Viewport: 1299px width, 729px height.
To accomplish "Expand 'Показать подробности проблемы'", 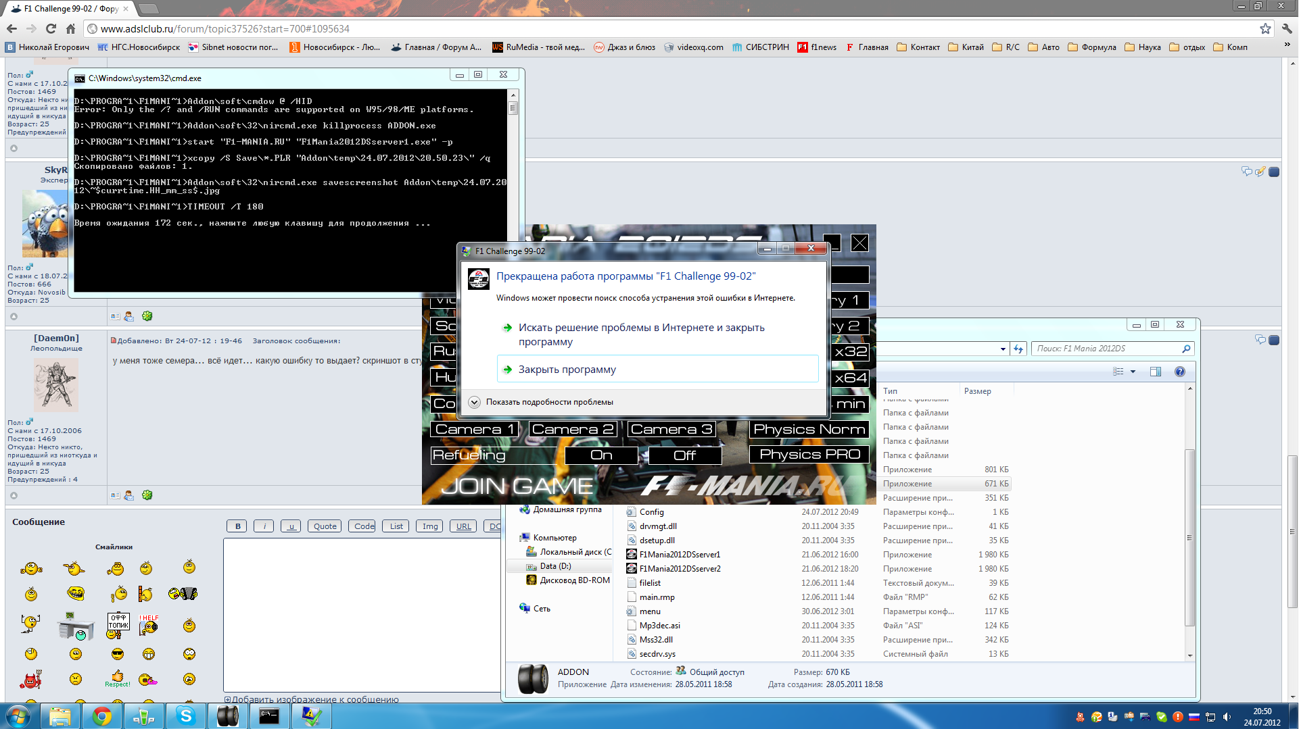I will [540, 402].
